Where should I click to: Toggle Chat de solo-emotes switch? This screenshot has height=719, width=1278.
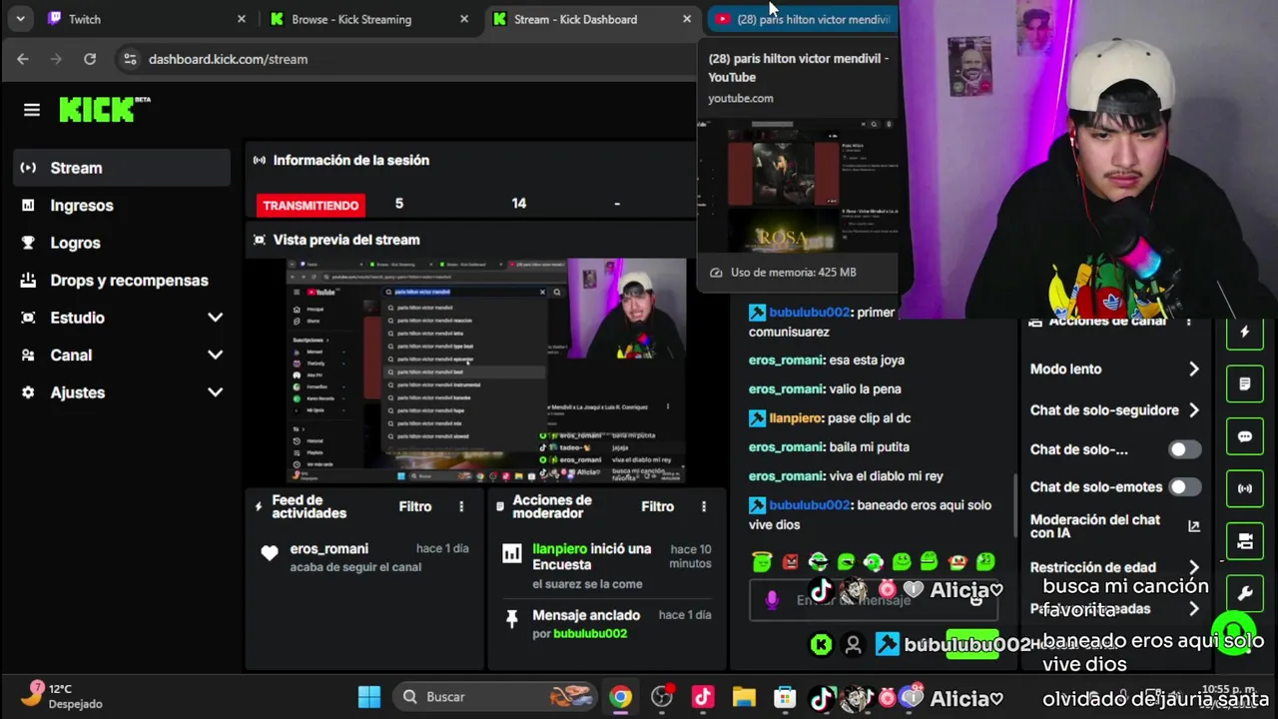point(1185,487)
